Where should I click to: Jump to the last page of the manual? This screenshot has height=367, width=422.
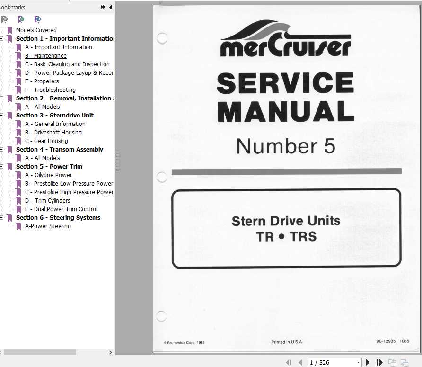(379, 362)
